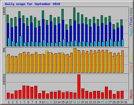Image resolution: width=134 pixels, height=105 pixels.
Task: Click the red KBytes bar for day 20
Action: pos(83,94)
